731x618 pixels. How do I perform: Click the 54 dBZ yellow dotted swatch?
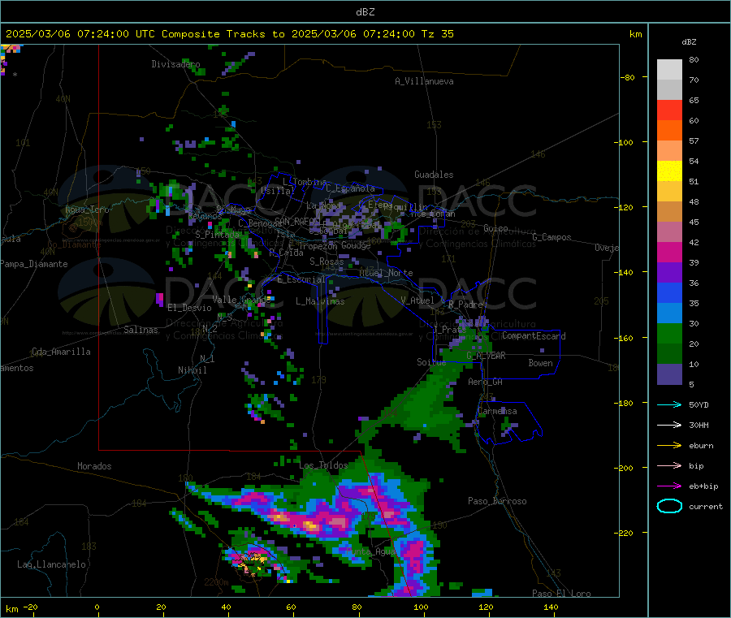coord(669,171)
